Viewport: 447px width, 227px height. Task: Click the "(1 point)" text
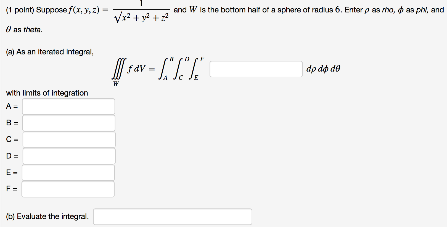[20, 10]
